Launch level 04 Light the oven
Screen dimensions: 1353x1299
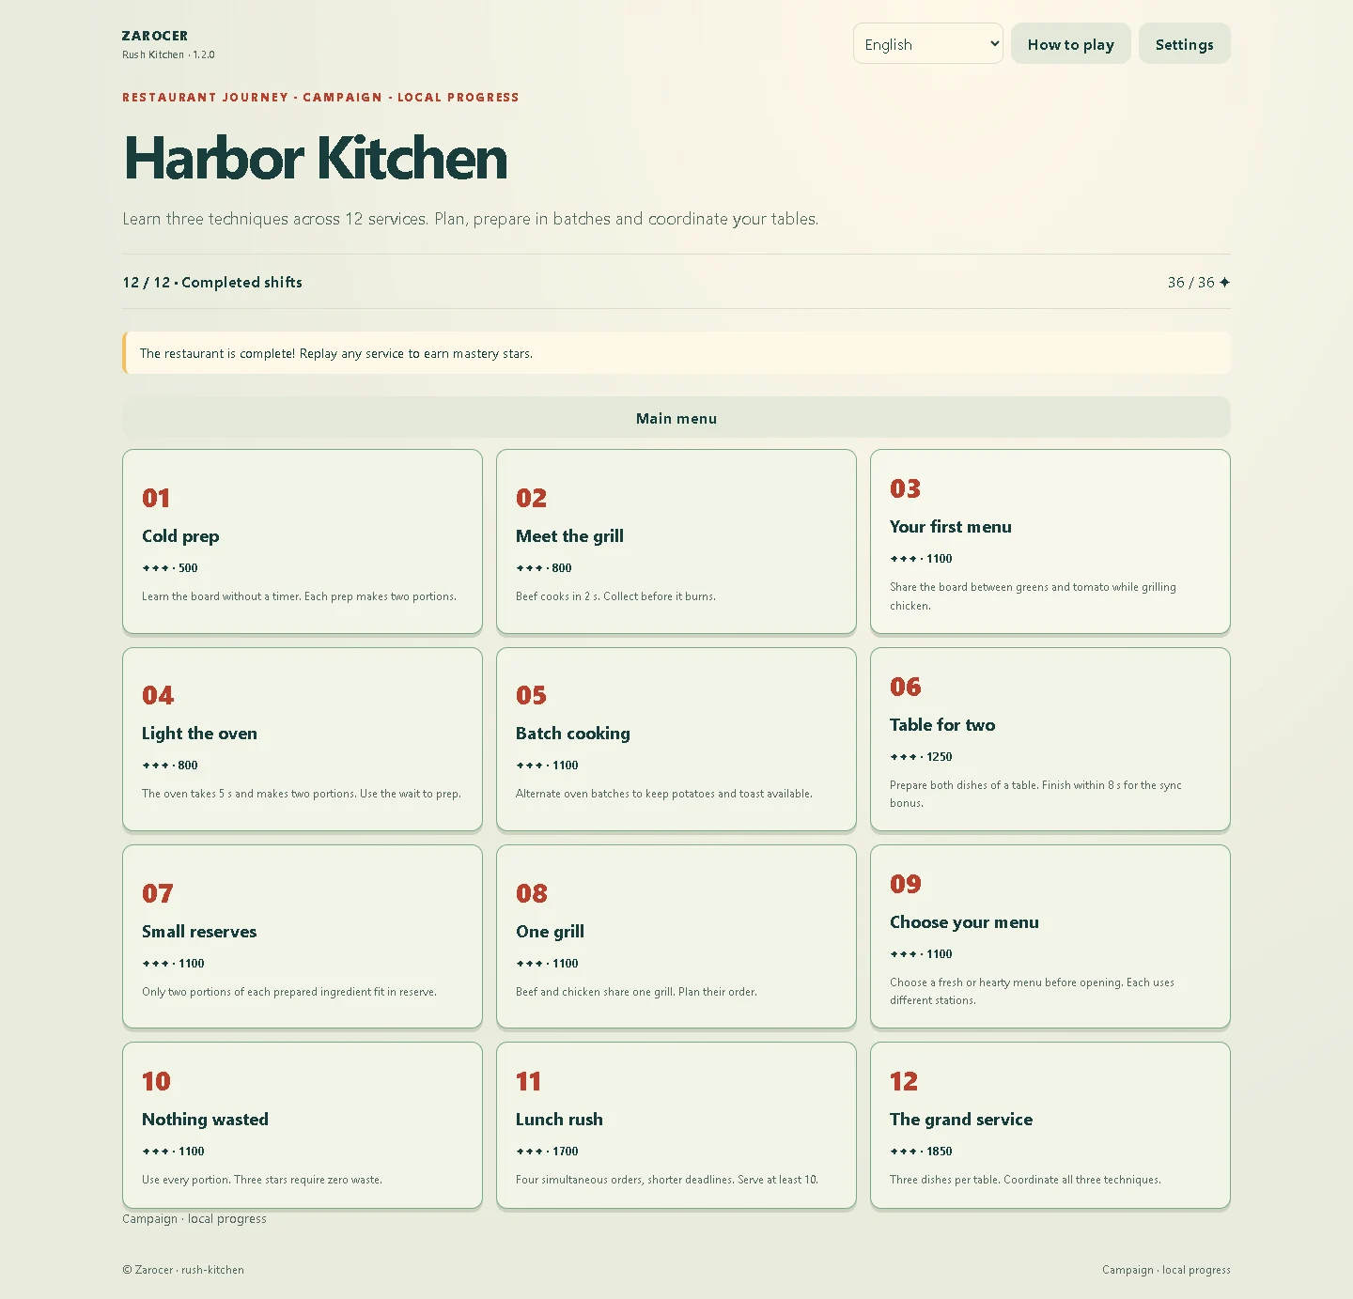303,739
